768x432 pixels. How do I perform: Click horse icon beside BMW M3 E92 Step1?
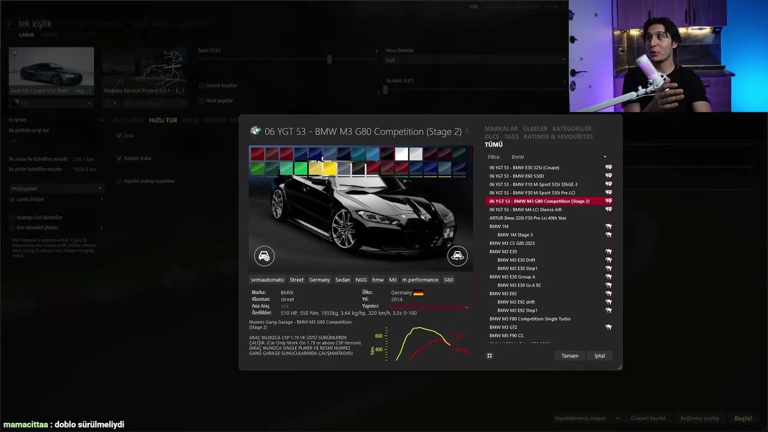608,310
